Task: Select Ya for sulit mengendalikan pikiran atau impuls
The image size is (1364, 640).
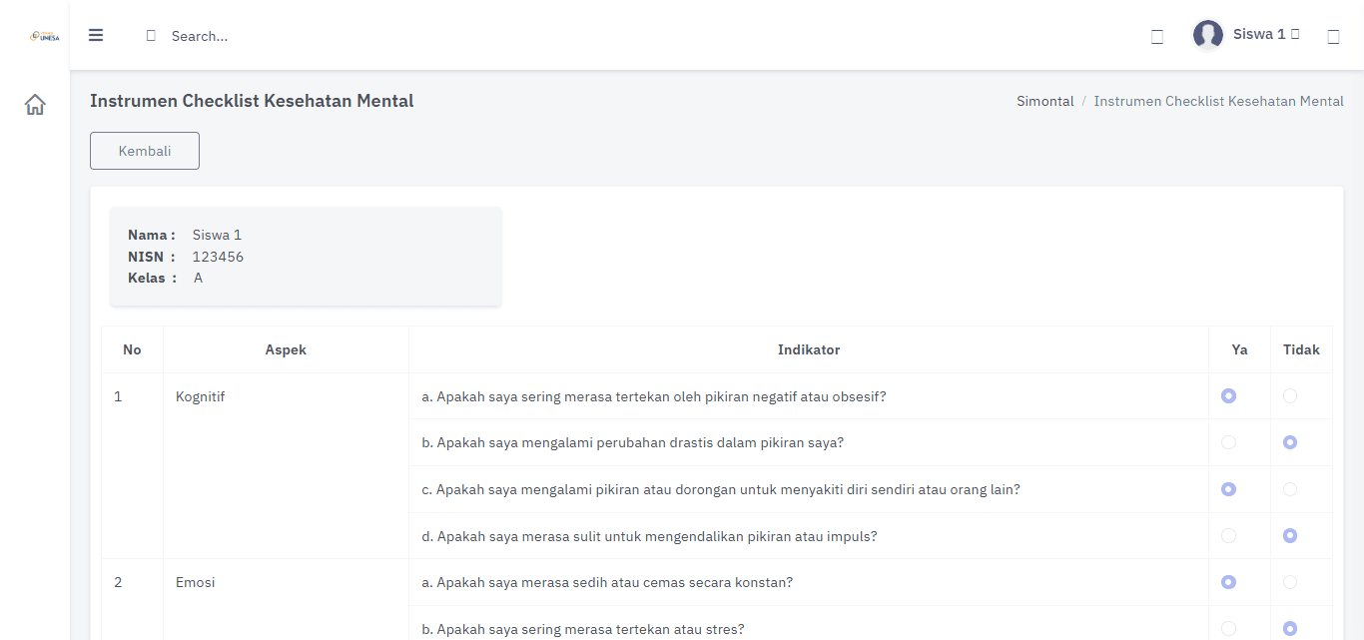Action: 1228,536
